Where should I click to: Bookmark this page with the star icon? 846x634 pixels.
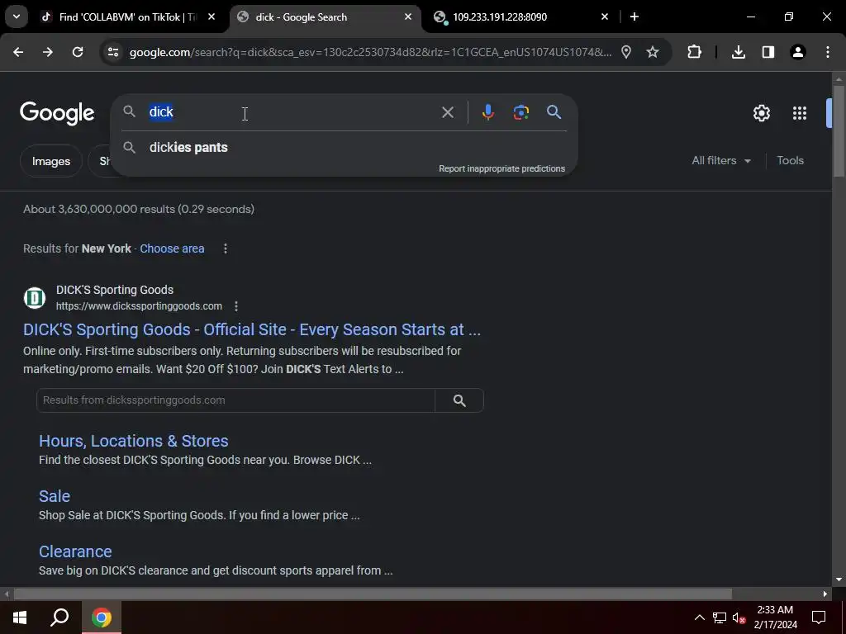(653, 52)
